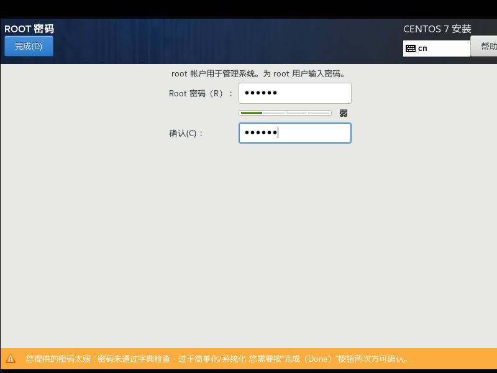
Task: Click the ROOT 密码 header text
Action: pos(30,29)
